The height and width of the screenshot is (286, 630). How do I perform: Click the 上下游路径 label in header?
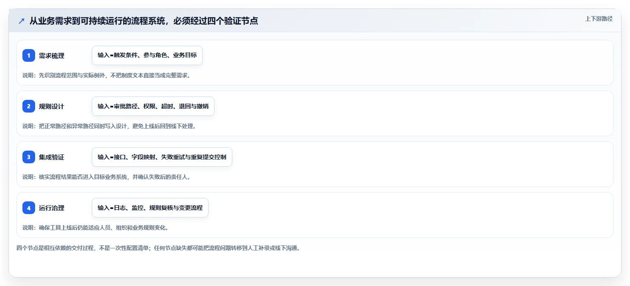(599, 19)
